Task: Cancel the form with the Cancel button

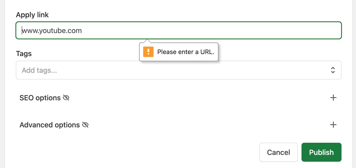Action: pyautogui.click(x=278, y=152)
